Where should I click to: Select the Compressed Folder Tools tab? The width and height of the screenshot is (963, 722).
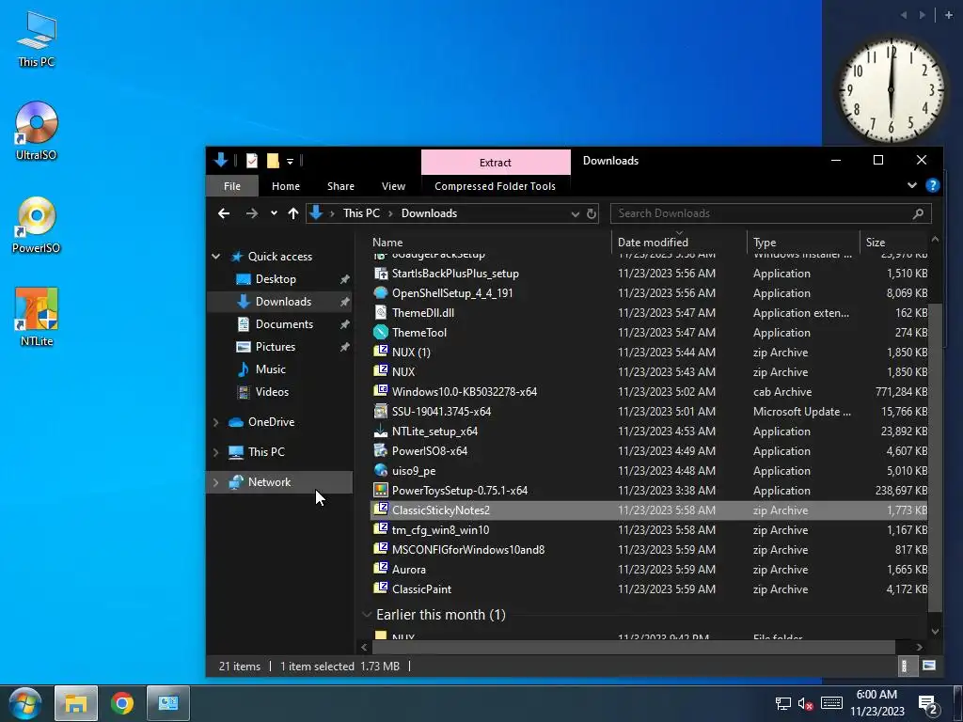click(495, 186)
